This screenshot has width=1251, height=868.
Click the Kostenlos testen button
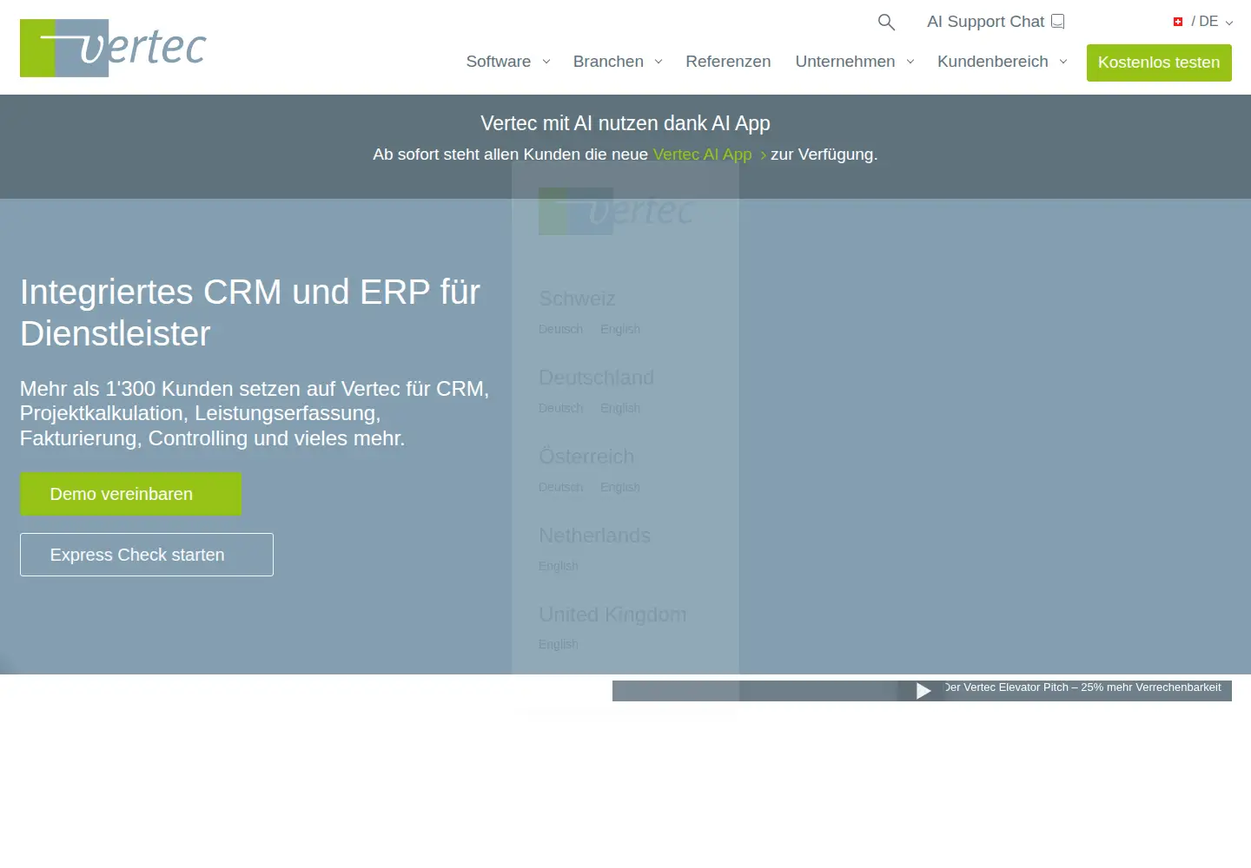coord(1159,62)
